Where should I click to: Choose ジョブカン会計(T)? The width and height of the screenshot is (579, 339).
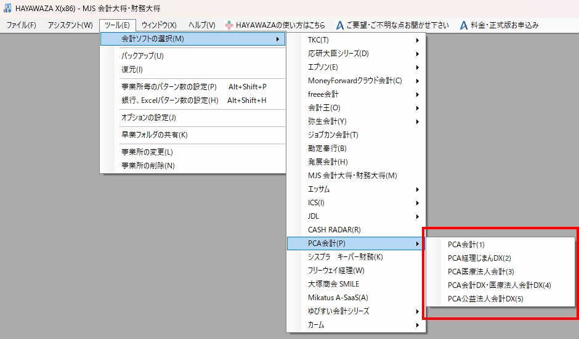[x=356, y=135]
